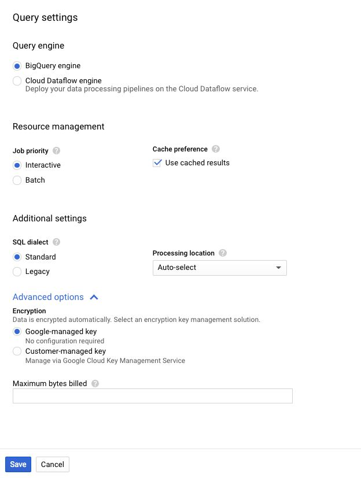Select the Google-managed key option
Viewport: 361px width, 478px height.
click(17, 332)
